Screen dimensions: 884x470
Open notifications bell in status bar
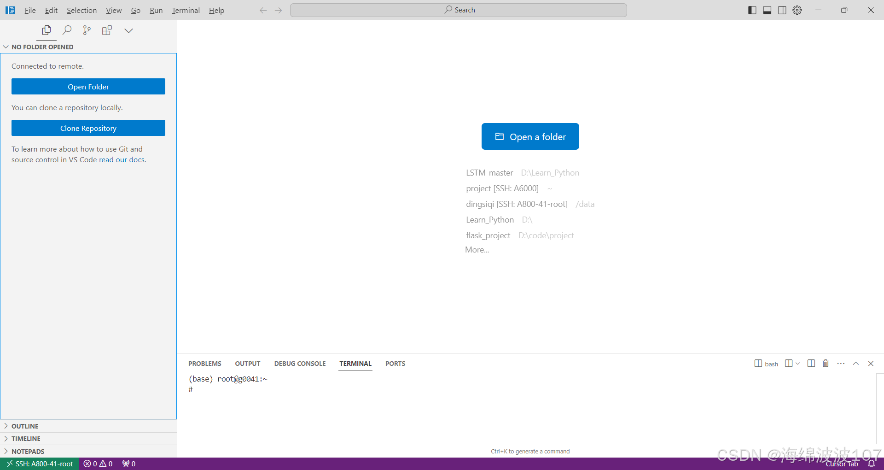click(x=871, y=464)
